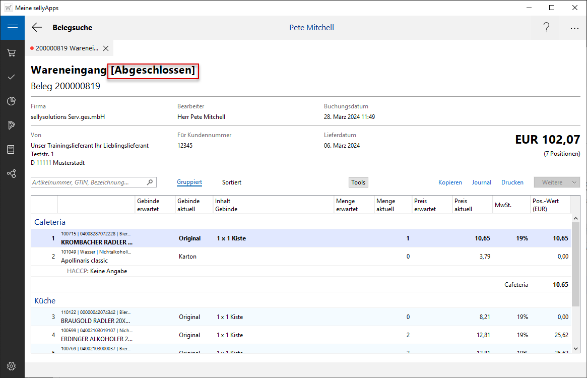
Task: Open the share nodes icon in sidebar
Action: (12, 173)
